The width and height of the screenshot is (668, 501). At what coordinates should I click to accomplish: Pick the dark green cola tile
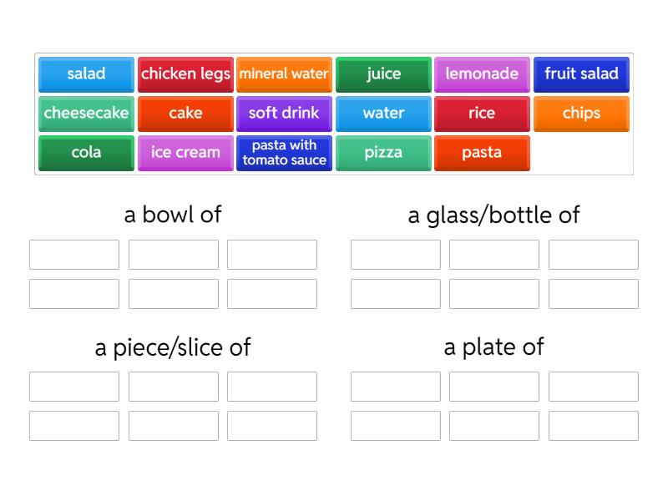(86, 153)
